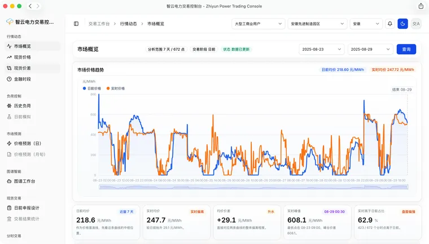429x244 pixels.
Task: Click the blue 查询 button
Action: [406, 49]
